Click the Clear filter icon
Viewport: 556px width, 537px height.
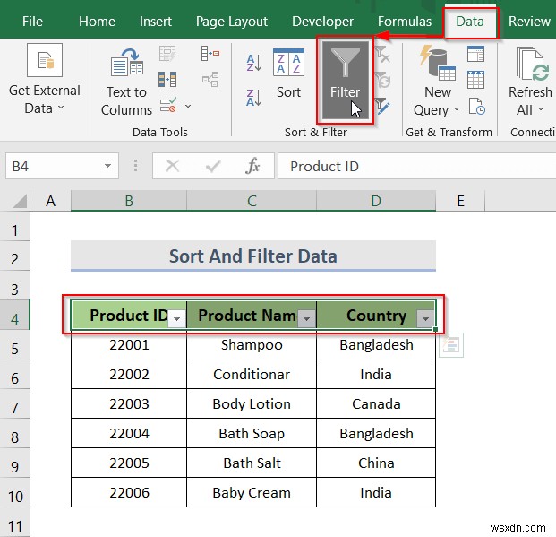click(382, 55)
